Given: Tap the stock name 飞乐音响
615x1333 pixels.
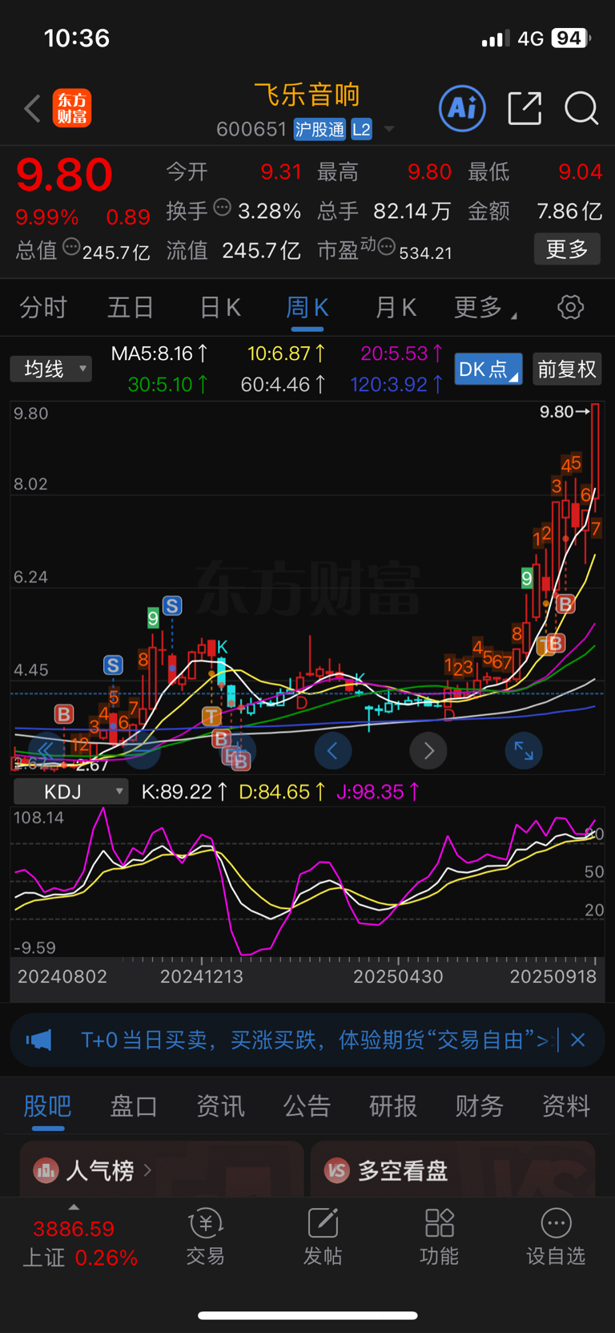Looking at the screenshot, I should [x=307, y=95].
